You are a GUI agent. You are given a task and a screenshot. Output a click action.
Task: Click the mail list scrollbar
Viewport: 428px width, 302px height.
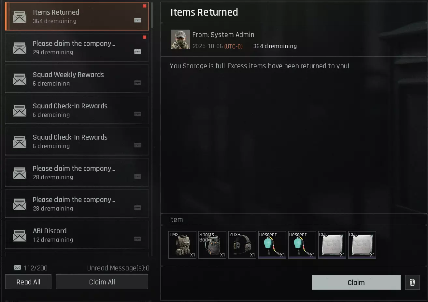pyautogui.click(x=152, y=16)
